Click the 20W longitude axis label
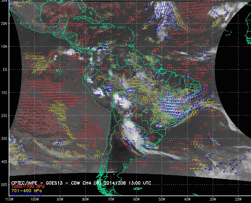This screenshot has height=203, width=251. point(238,199)
